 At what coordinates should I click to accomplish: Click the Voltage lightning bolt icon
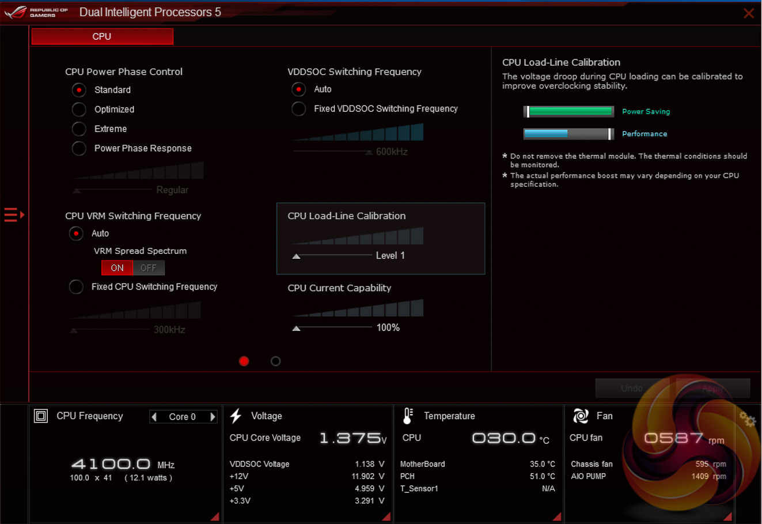point(236,416)
